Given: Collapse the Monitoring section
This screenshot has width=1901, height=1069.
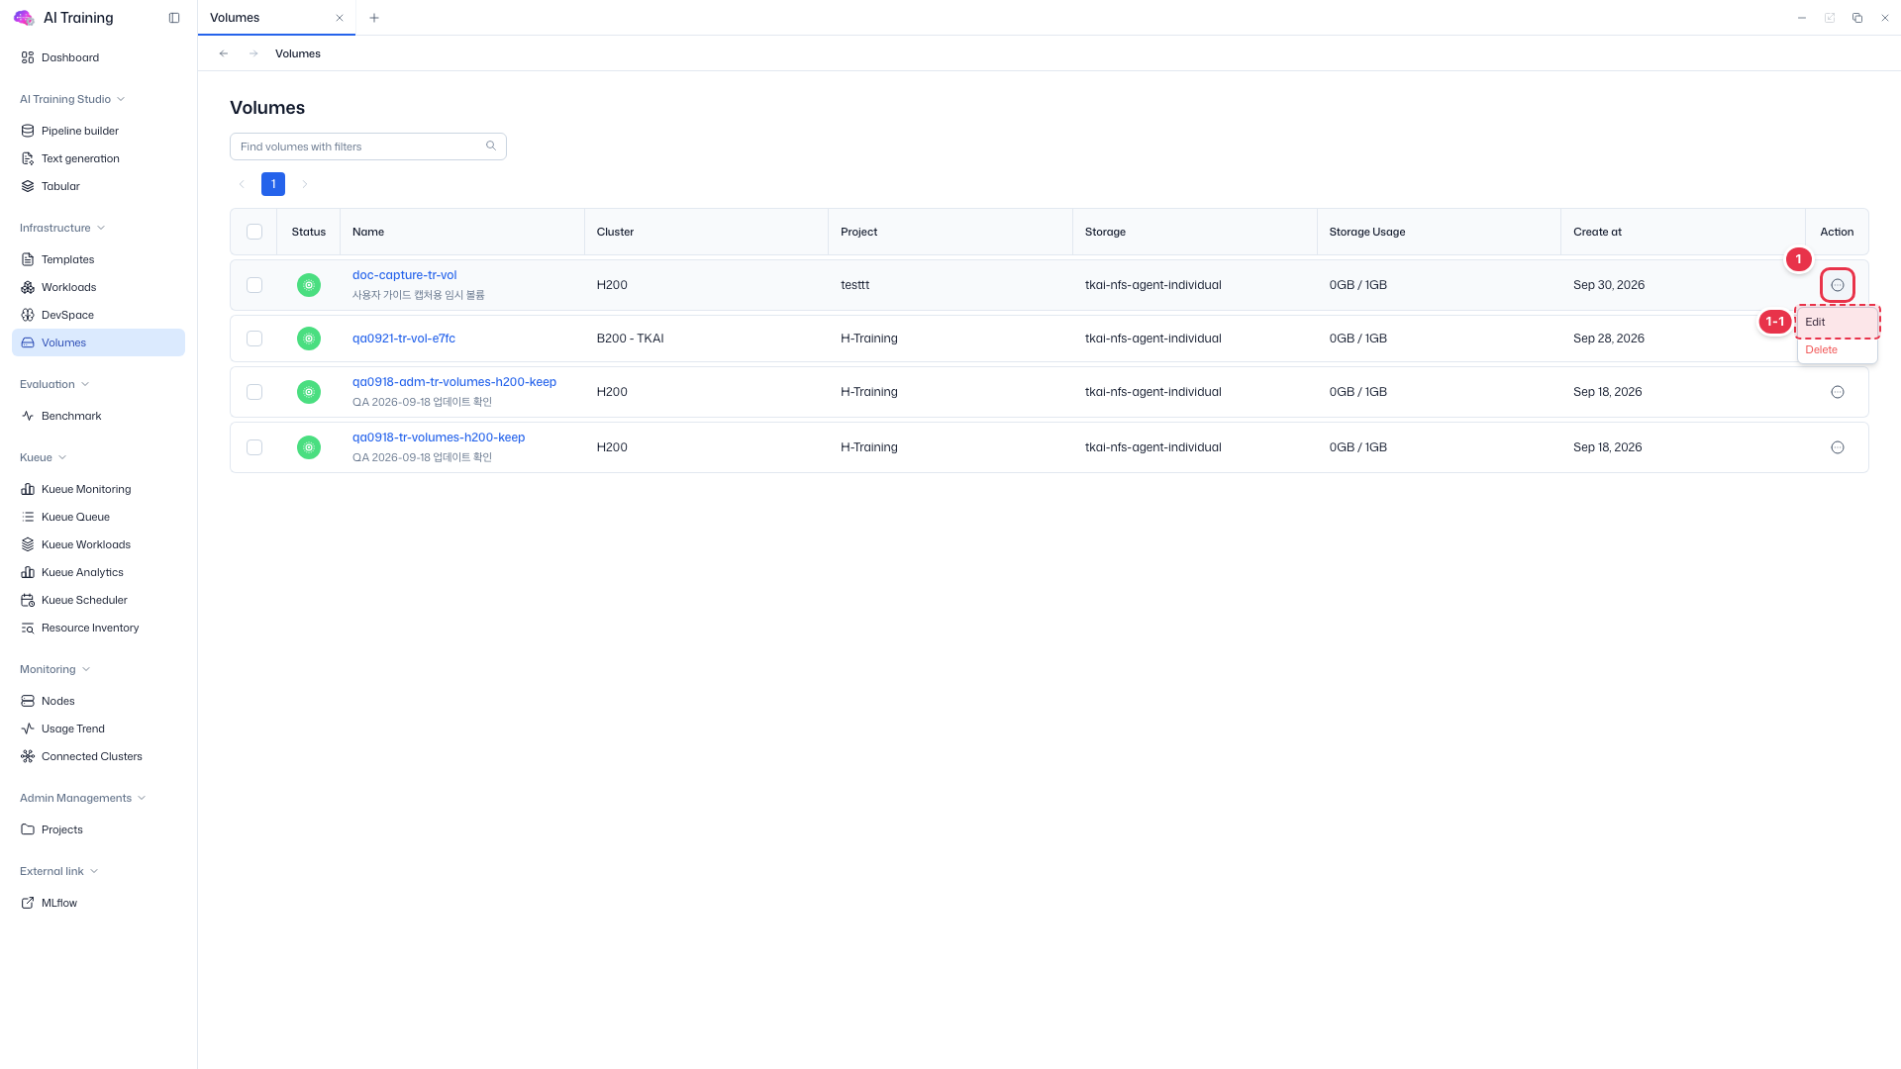Looking at the screenshot, I should 55,669.
